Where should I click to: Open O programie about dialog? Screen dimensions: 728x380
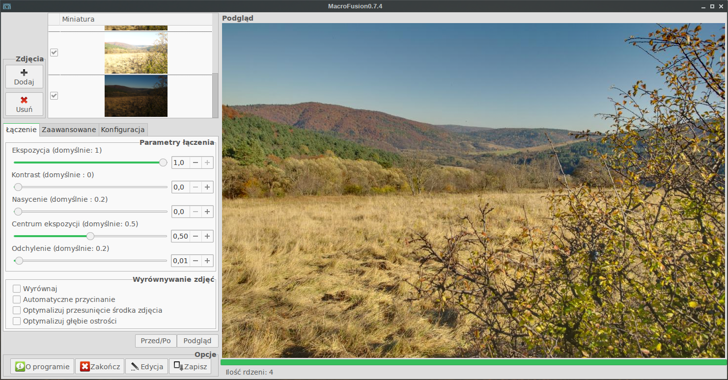(42, 366)
